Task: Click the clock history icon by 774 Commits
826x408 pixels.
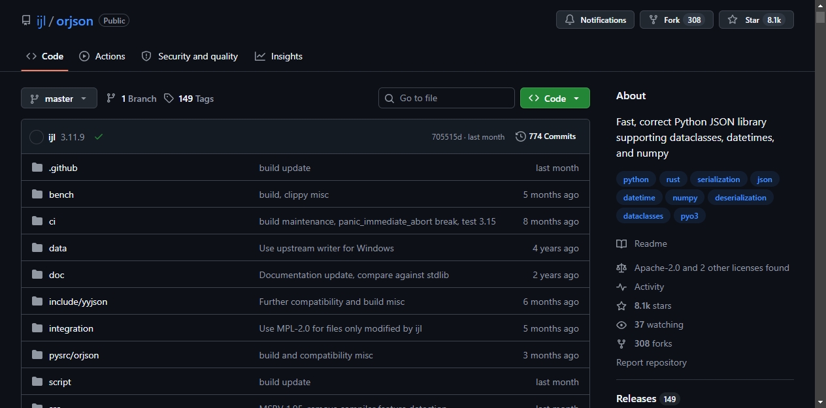Action: tap(521, 136)
